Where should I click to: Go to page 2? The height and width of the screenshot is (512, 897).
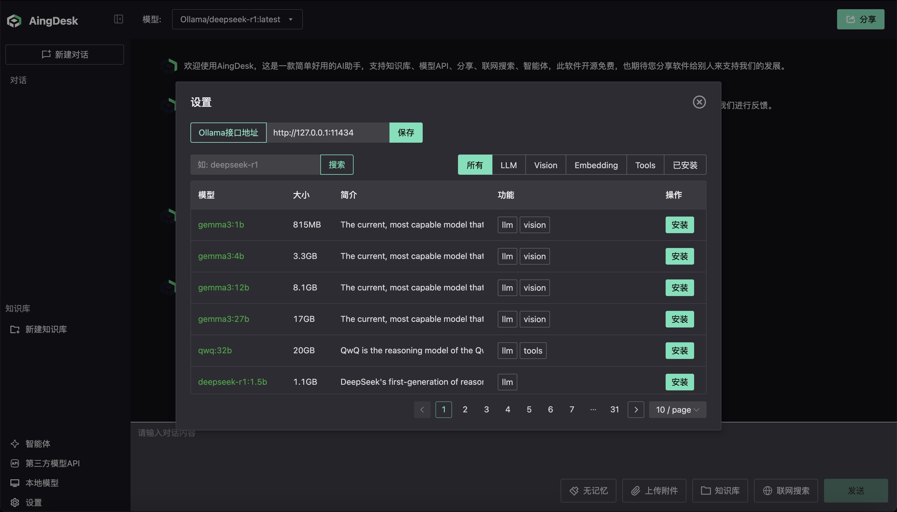pos(465,410)
